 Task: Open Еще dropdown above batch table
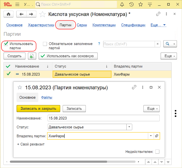[x=169, y=56]
